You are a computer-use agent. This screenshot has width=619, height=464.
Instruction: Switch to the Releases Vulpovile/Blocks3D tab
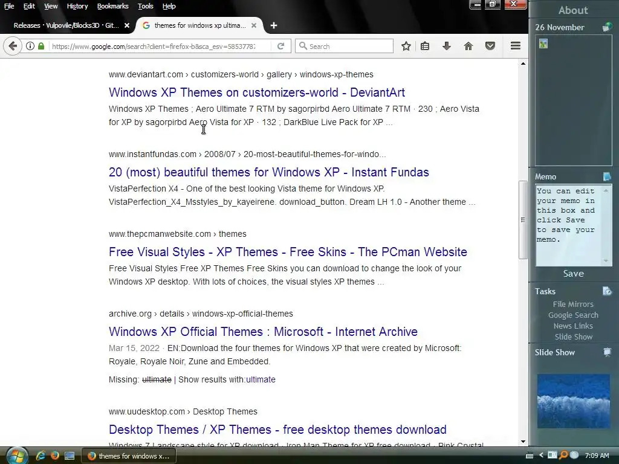pyautogui.click(x=66, y=25)
